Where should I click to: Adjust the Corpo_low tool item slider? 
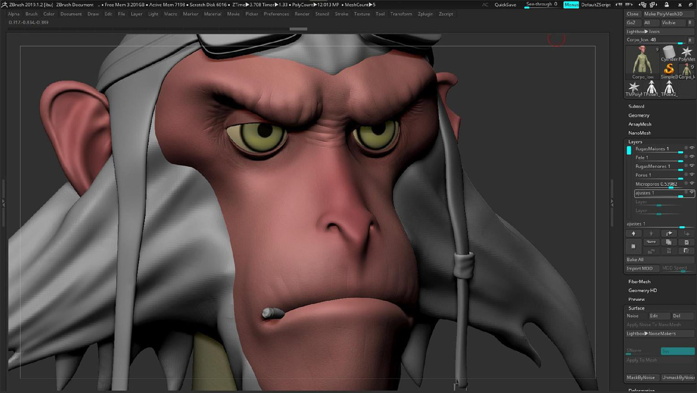click(x=656, y=40)
